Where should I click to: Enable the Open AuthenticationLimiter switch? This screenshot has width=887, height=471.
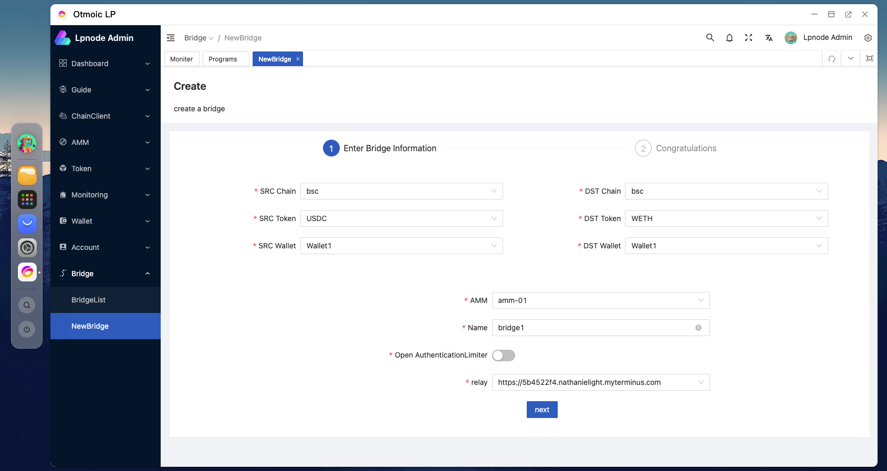pos(504,355)
